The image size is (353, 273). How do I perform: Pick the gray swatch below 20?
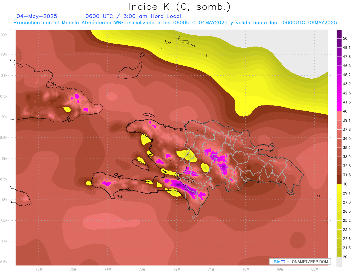(x=339, y=262)
